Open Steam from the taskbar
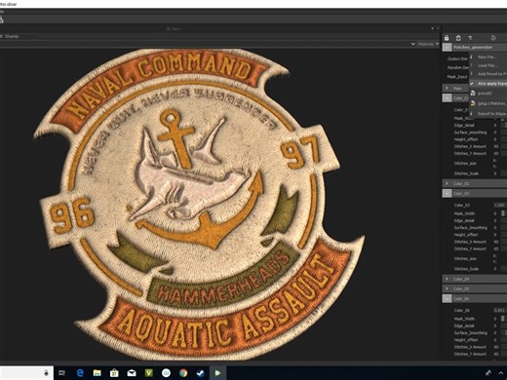Viewport: 507px width, 380px height. point(201,373)
